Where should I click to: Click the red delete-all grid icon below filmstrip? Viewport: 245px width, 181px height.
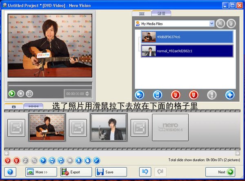click(17, 160)
